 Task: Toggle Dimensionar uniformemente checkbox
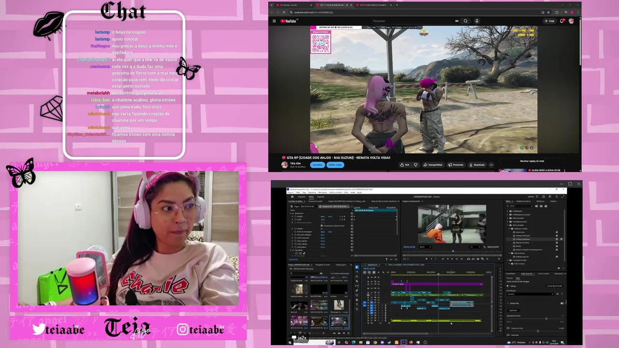coord(322,226)
